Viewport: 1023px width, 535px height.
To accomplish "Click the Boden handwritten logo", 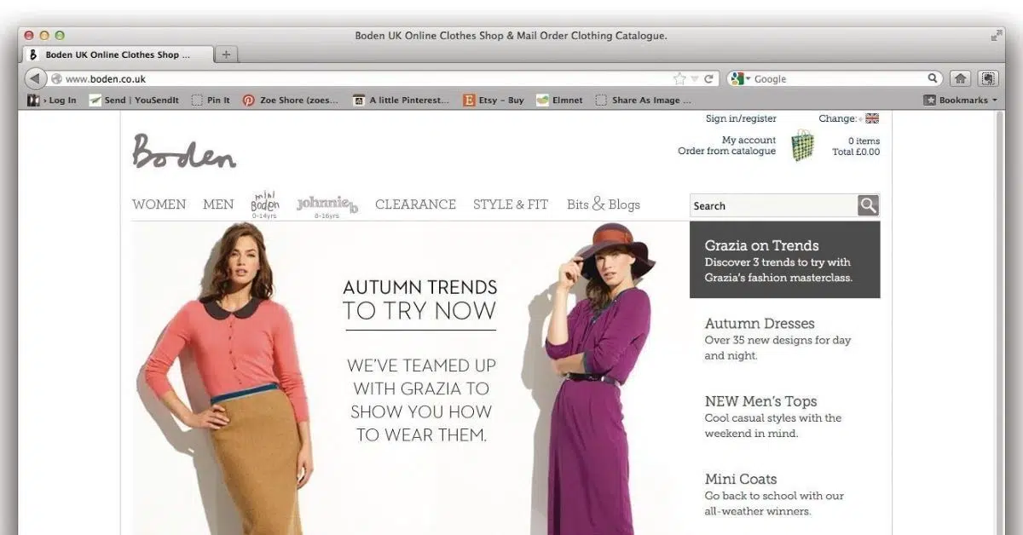I will click(x=184, y=152).
